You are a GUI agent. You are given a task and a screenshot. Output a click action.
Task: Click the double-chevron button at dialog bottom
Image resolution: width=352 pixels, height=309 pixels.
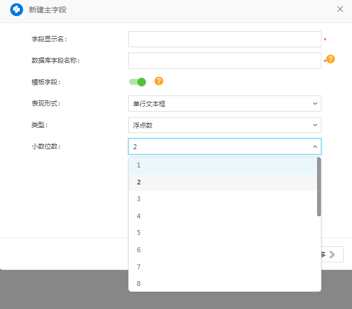[330, 254]
